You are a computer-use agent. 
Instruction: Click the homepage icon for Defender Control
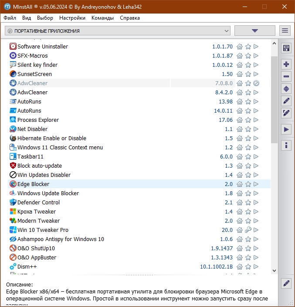(x=240, y=203)
